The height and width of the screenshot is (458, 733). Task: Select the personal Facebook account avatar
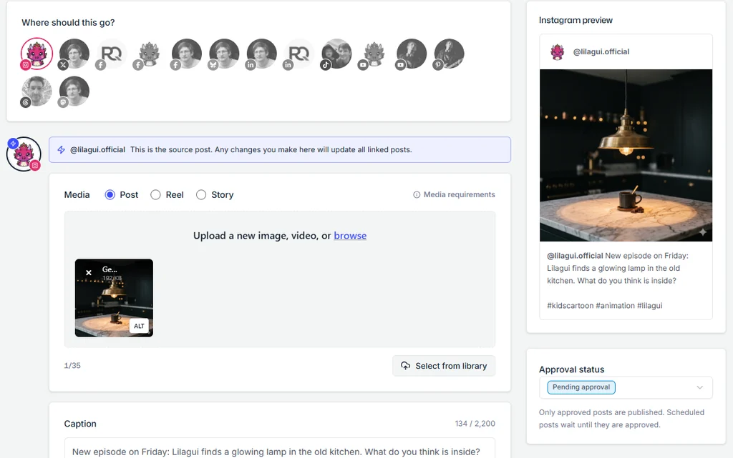pyautogui.click(x=187, y=54)
